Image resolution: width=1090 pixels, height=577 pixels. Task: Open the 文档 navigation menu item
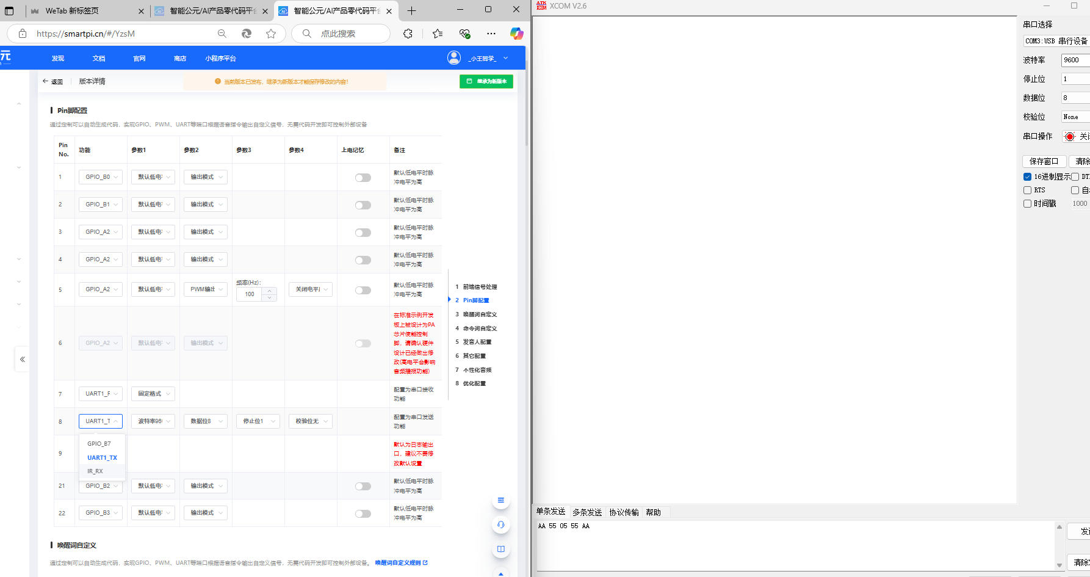(x=99, y=59)
